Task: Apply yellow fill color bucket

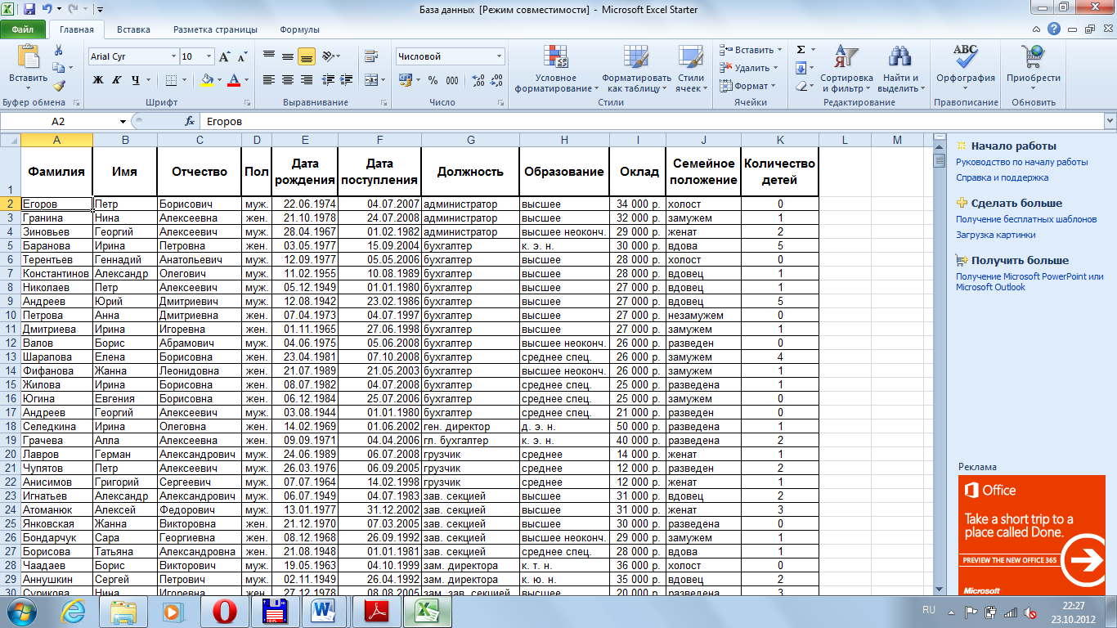Action: (x=208, y=80)
